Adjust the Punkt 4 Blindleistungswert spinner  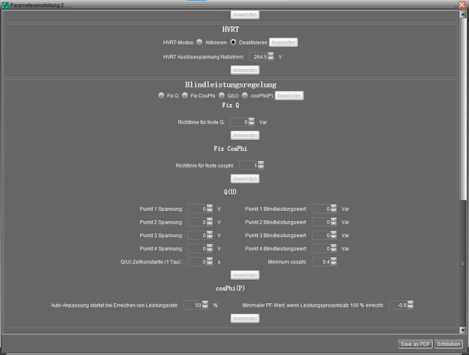(333, 248)
